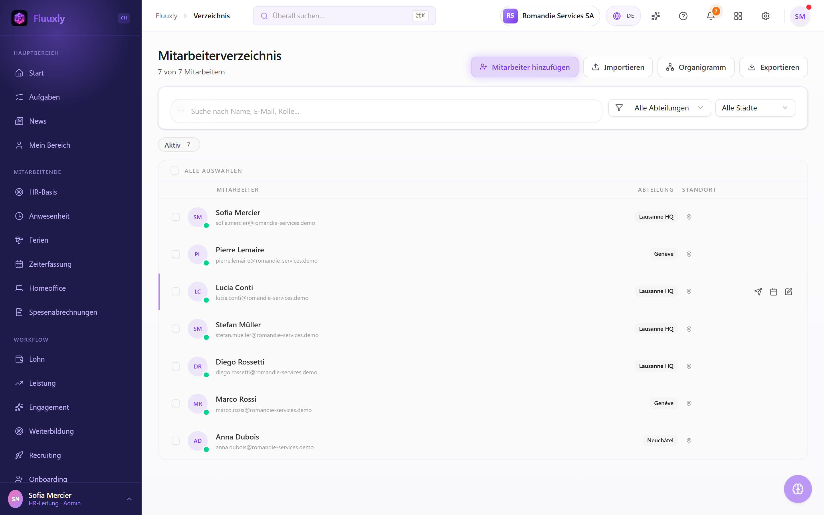Click location pin in Anna Dubois row

[x=689, y=441]
